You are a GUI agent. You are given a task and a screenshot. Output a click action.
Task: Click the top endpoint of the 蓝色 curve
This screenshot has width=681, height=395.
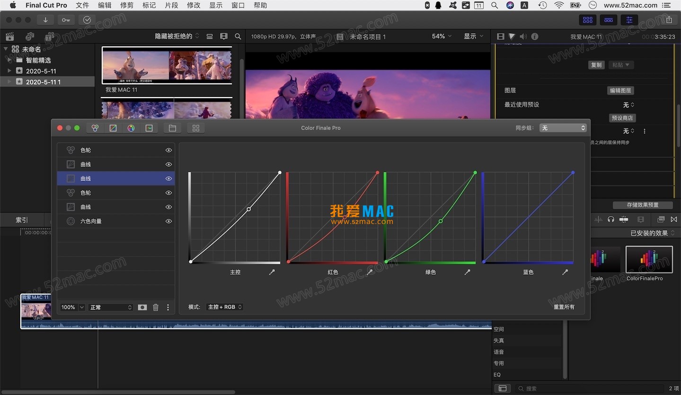[573, 172]
